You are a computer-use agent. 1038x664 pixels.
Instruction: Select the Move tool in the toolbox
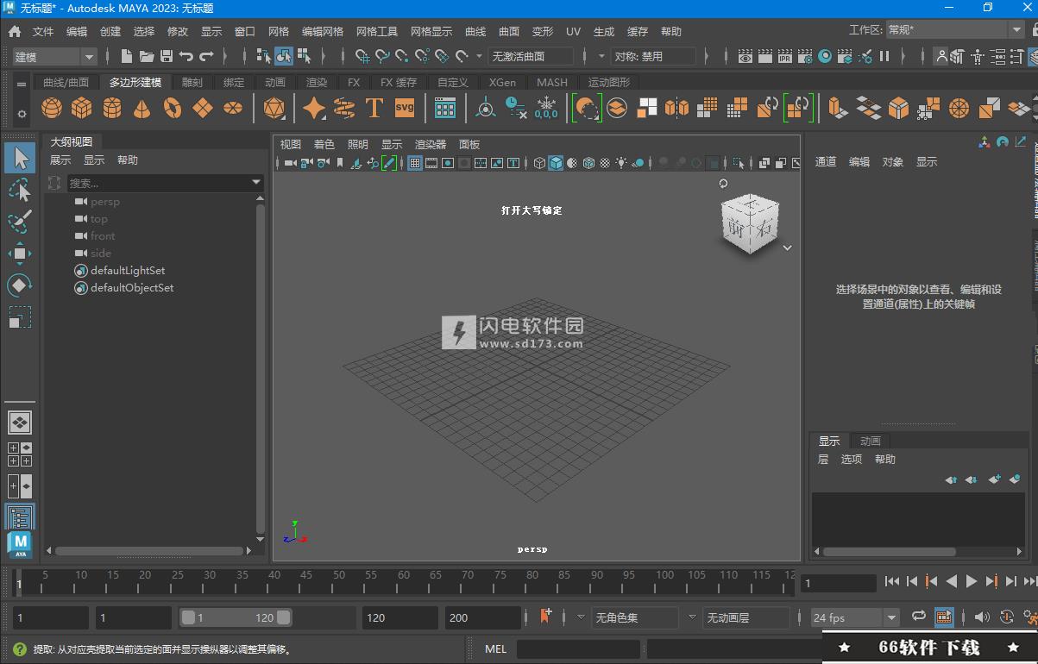(x=20, y=253)
